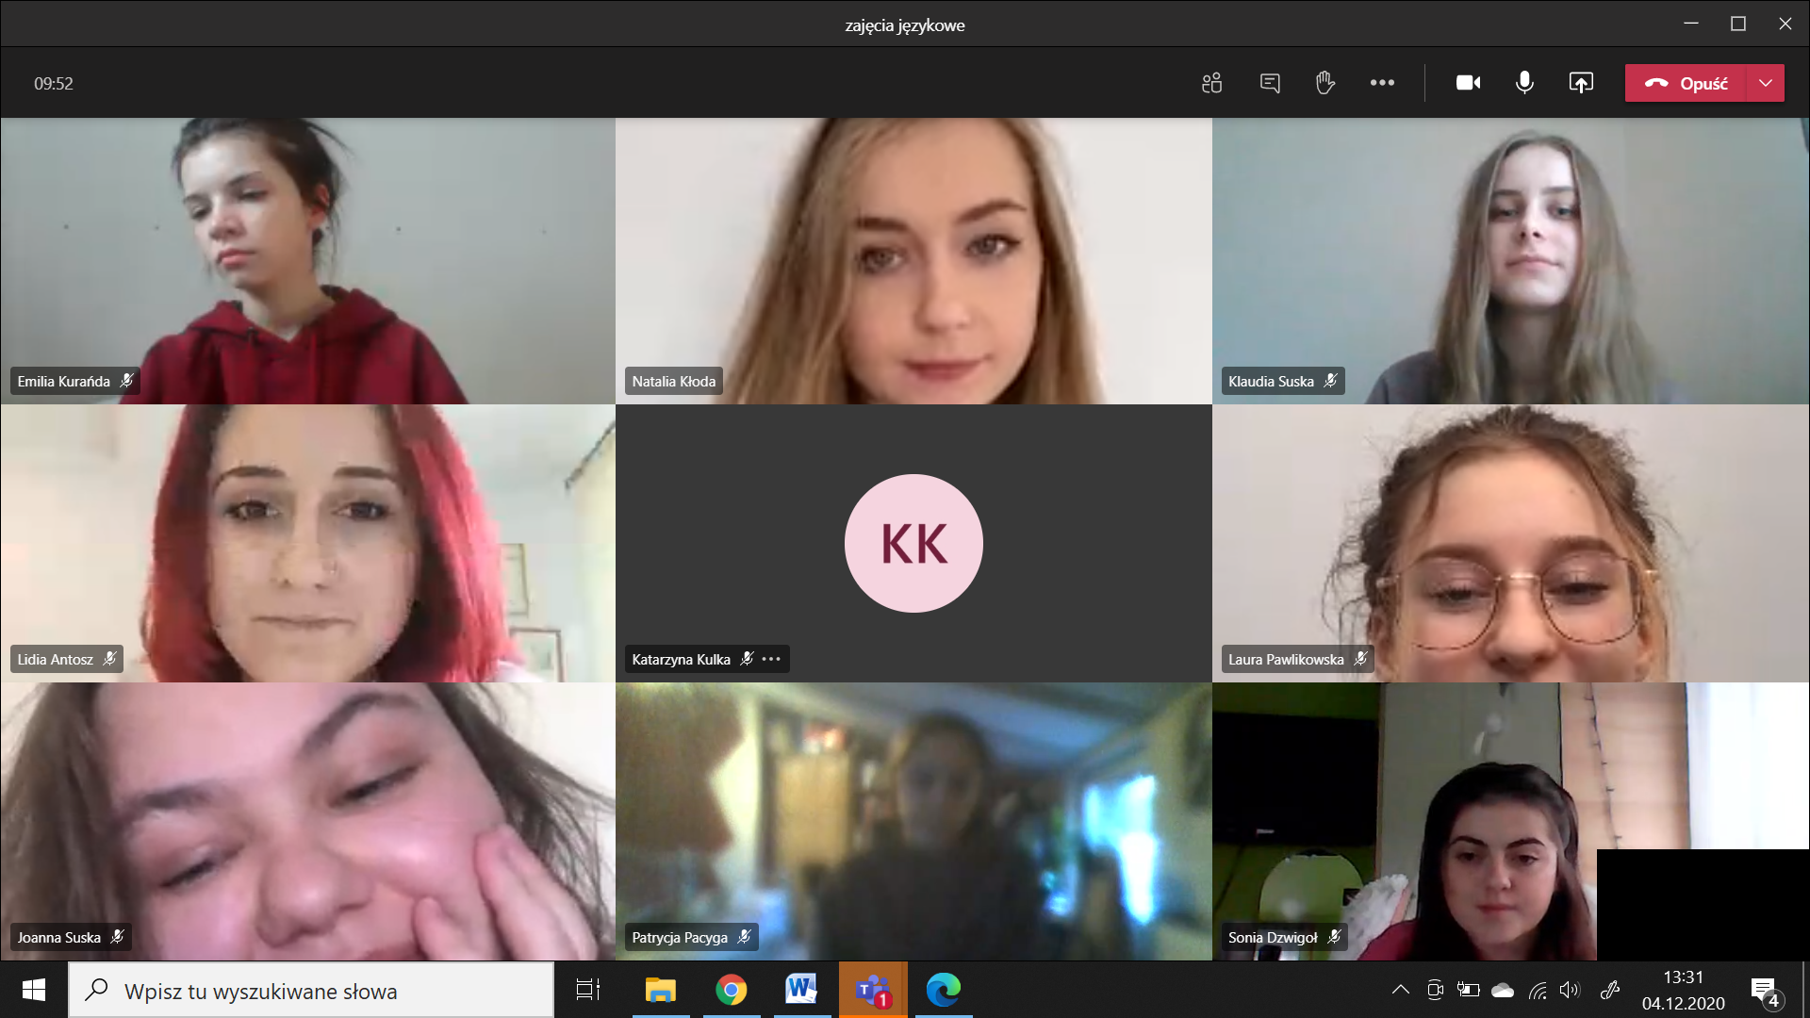This screenshot has height=1018, width=1810.
Task: Click the Patrycja Pacyga name label
Action: coord(680,937)
